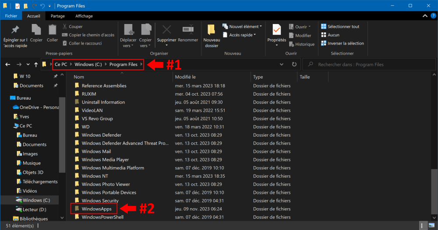Viewport: 438px width, 230px height.
Task: Switch to the Partage ribbon tab
Action: 58,16
